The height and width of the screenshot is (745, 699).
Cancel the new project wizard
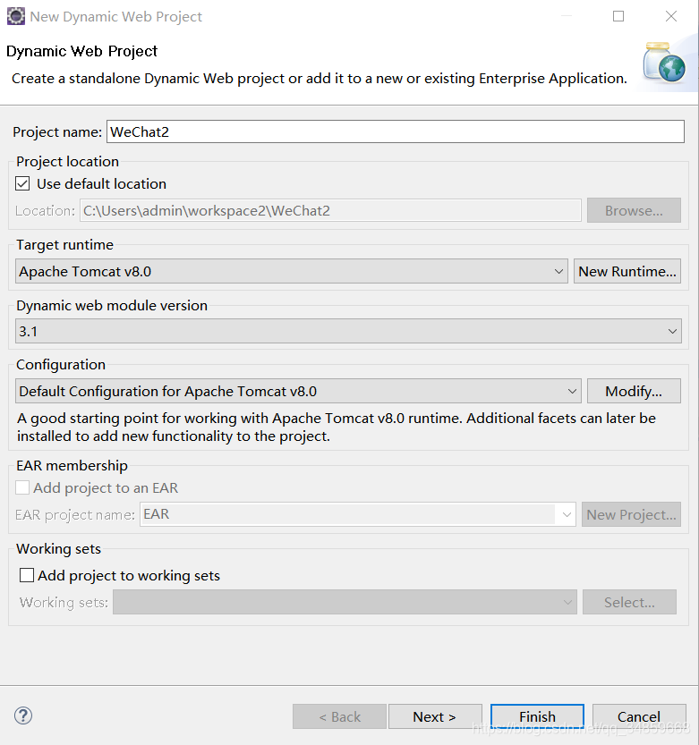point(639,716)
